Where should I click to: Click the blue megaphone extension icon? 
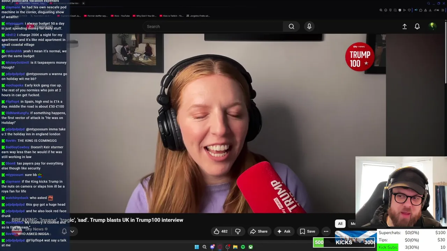point(416,10)
